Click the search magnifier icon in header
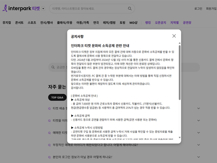 pos(130,8)
